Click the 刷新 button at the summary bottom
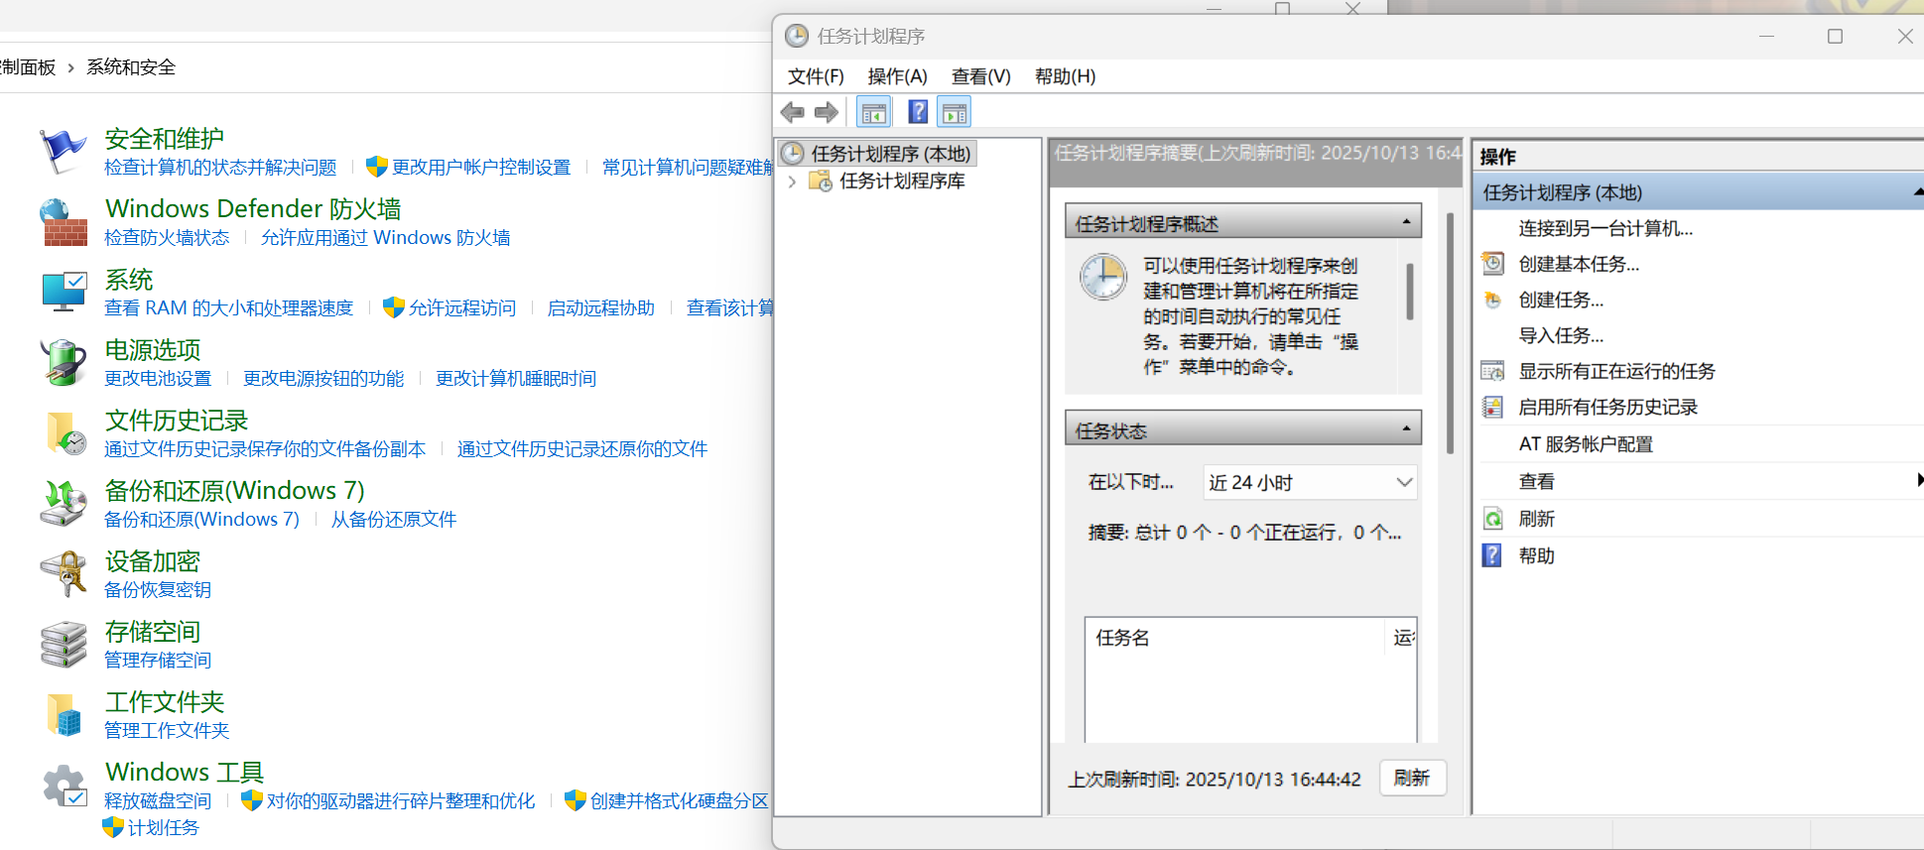 [x=1412, y=778]
